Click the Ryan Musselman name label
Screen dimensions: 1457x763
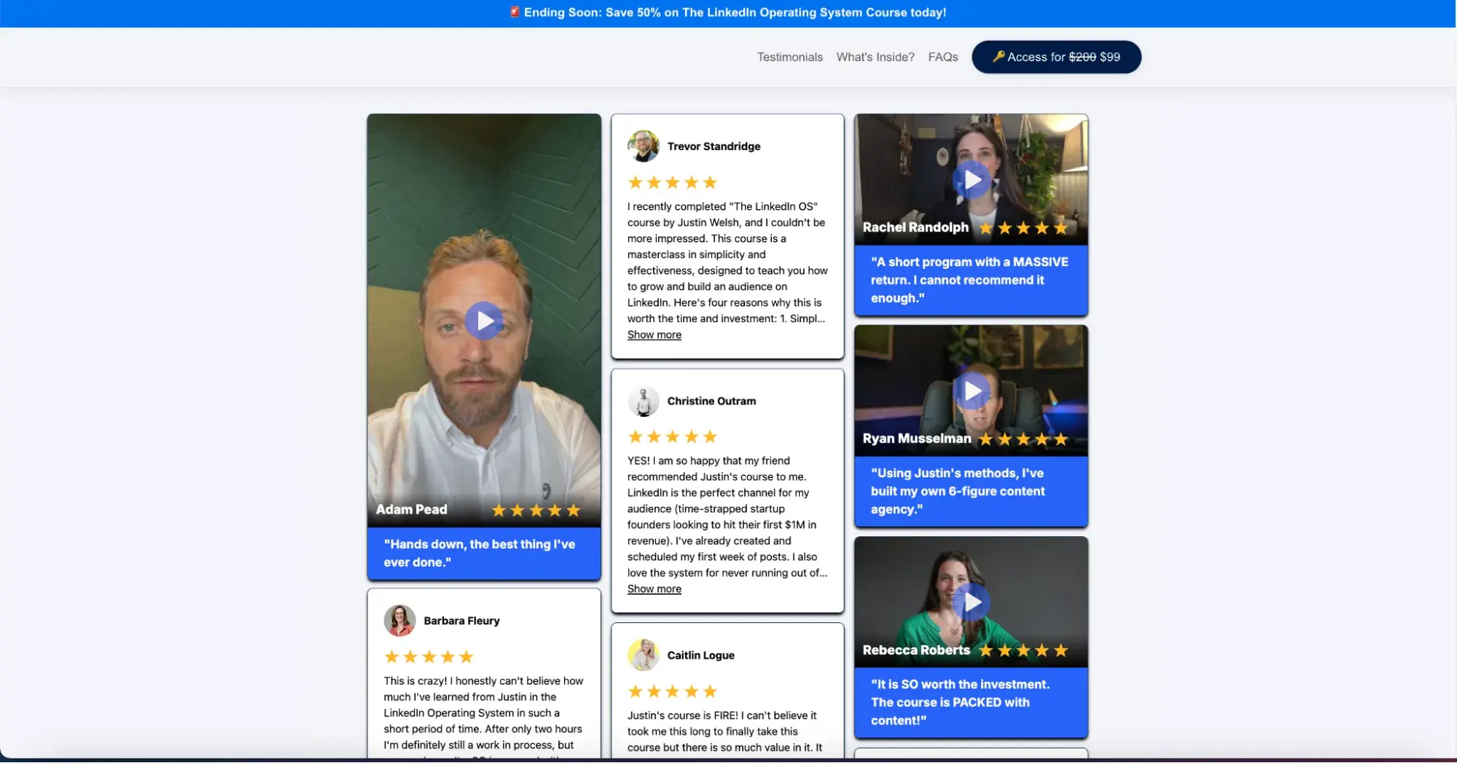tap(916, 439)
